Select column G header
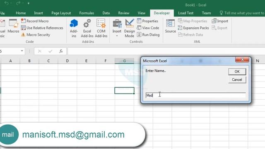The width and height of the screenshot is (265, 149). tap(124, 61)
